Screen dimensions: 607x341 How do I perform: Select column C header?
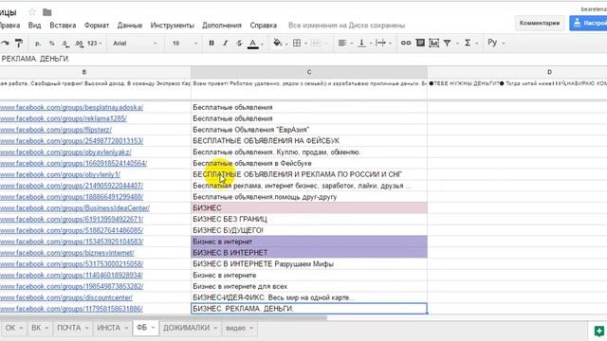point(309,72)
